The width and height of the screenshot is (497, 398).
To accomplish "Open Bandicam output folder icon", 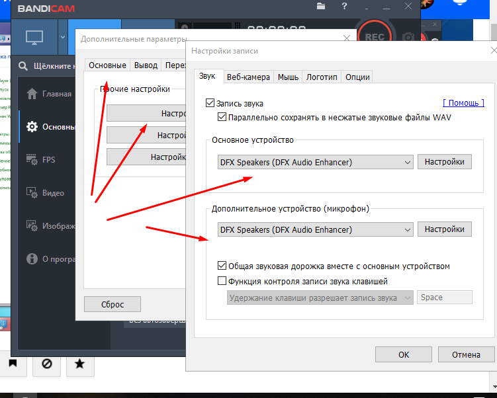I will (x=321, y=6).
